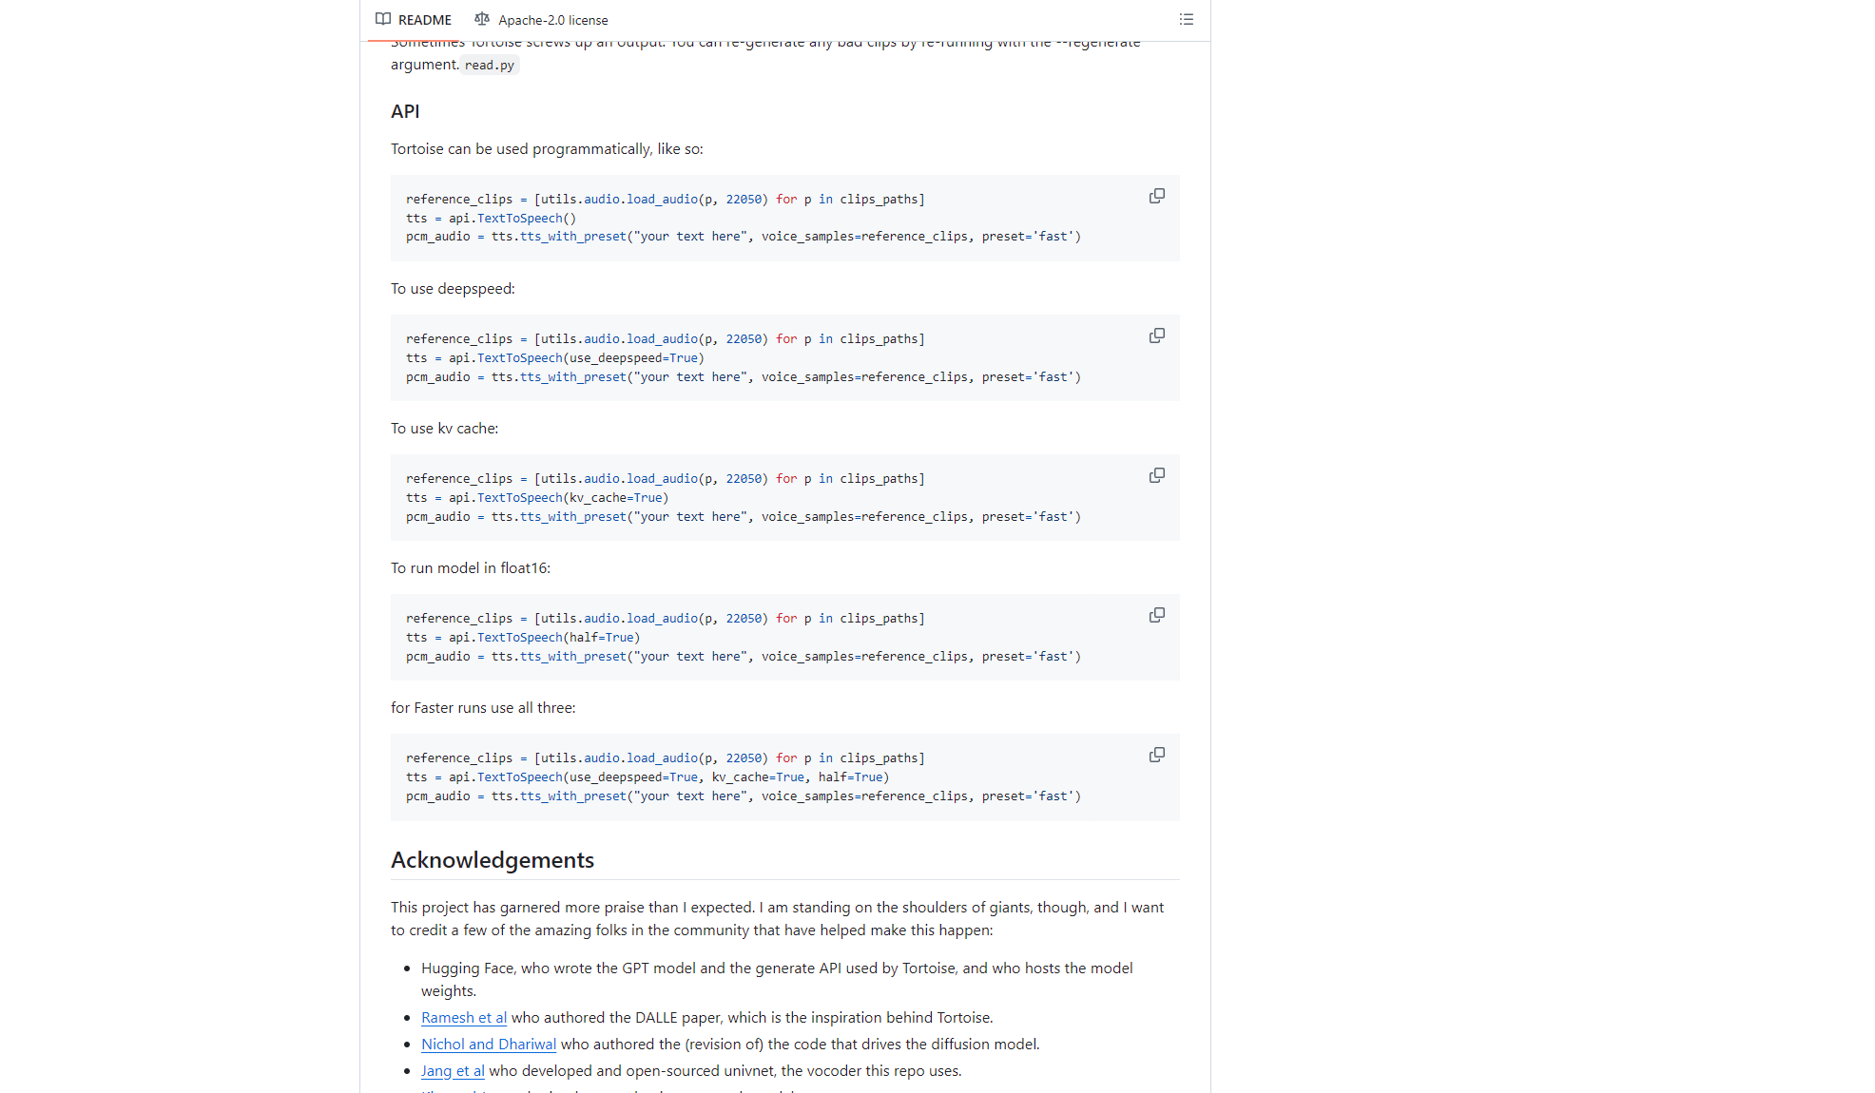The height and width of the screenshot is (1093, 1875).
Task: Switch to the Apache-2.0 license tab
Action: coord(552,20)
